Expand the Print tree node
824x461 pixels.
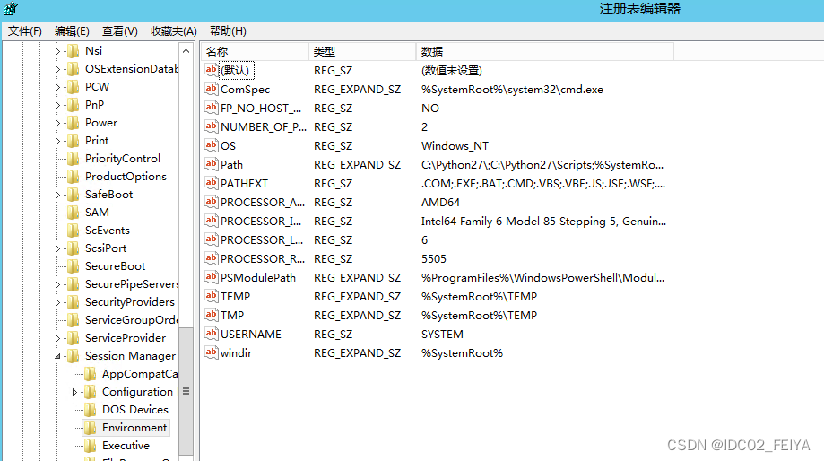coord(57,141)
